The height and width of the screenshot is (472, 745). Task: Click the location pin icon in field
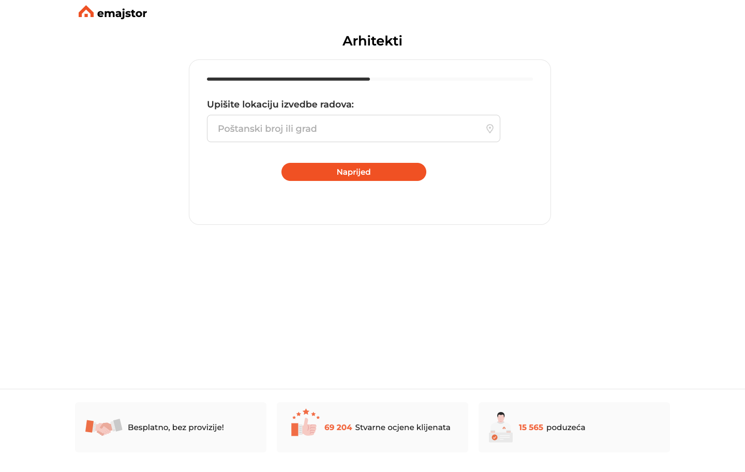tap(489, 129)
